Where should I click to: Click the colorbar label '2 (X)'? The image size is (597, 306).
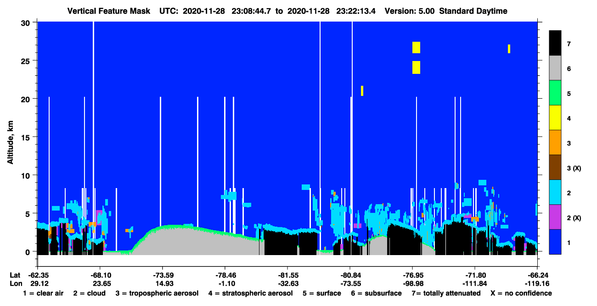574,217
